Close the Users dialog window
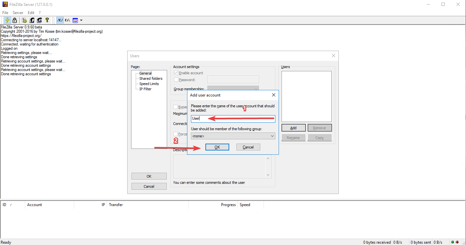The image size is (466, 245). point(334,56)
